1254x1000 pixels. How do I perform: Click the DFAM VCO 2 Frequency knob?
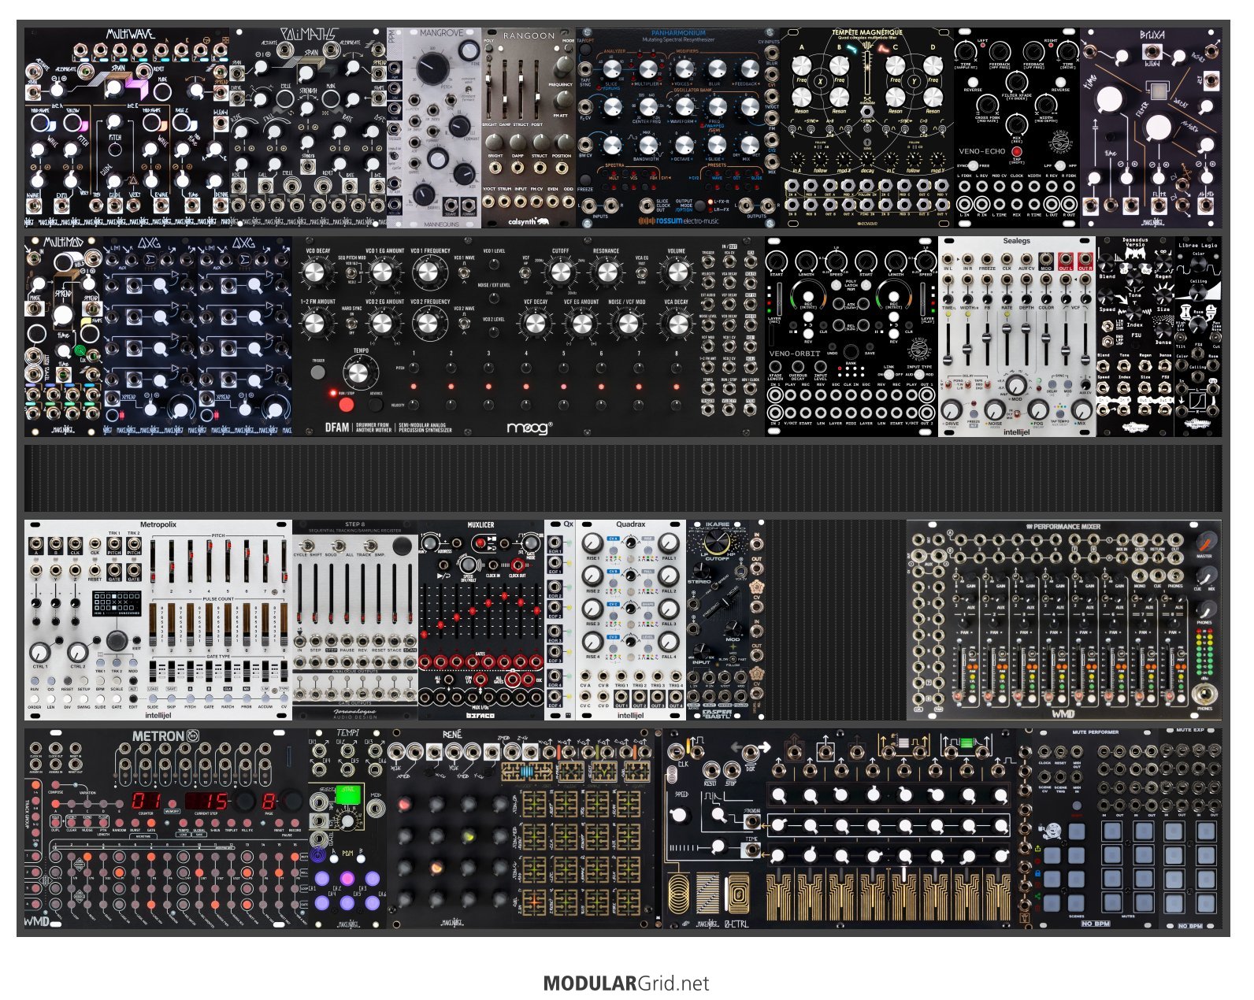428,322
